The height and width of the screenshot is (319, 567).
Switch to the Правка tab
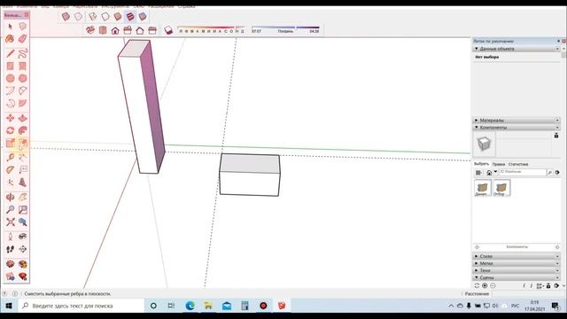498,164
